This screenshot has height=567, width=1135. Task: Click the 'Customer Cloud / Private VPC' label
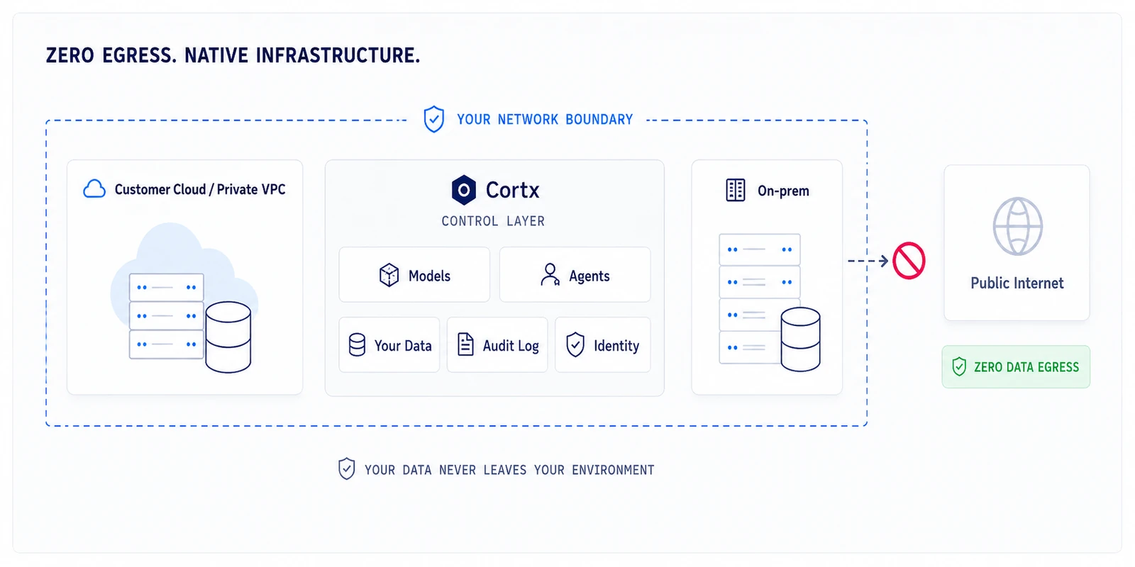pos(200,189)
